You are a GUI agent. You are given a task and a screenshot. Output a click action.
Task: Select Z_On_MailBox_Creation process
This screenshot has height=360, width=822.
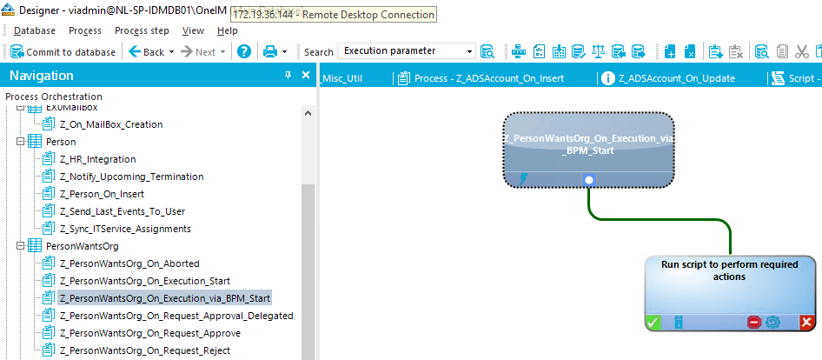pos(111,124)
